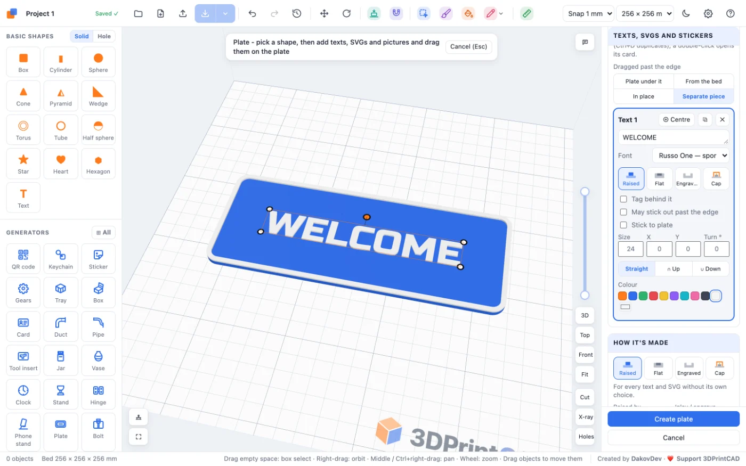Tick the Stick to plate checkbox

(x=623, y=225)
